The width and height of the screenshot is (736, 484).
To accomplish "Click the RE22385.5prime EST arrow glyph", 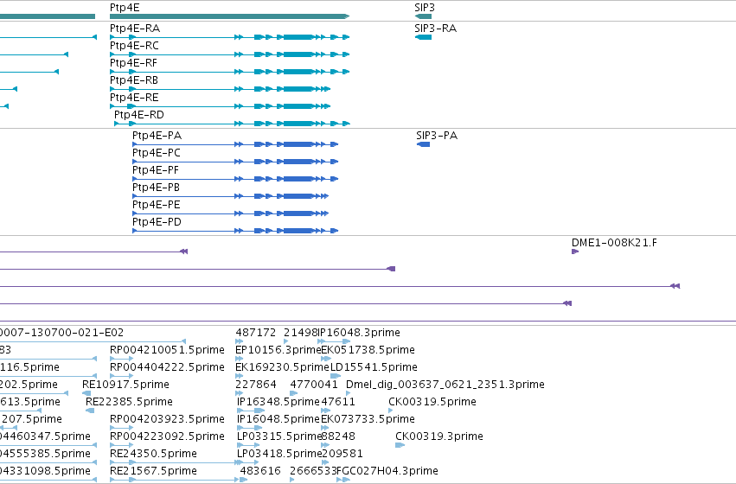I will [90, 411].
